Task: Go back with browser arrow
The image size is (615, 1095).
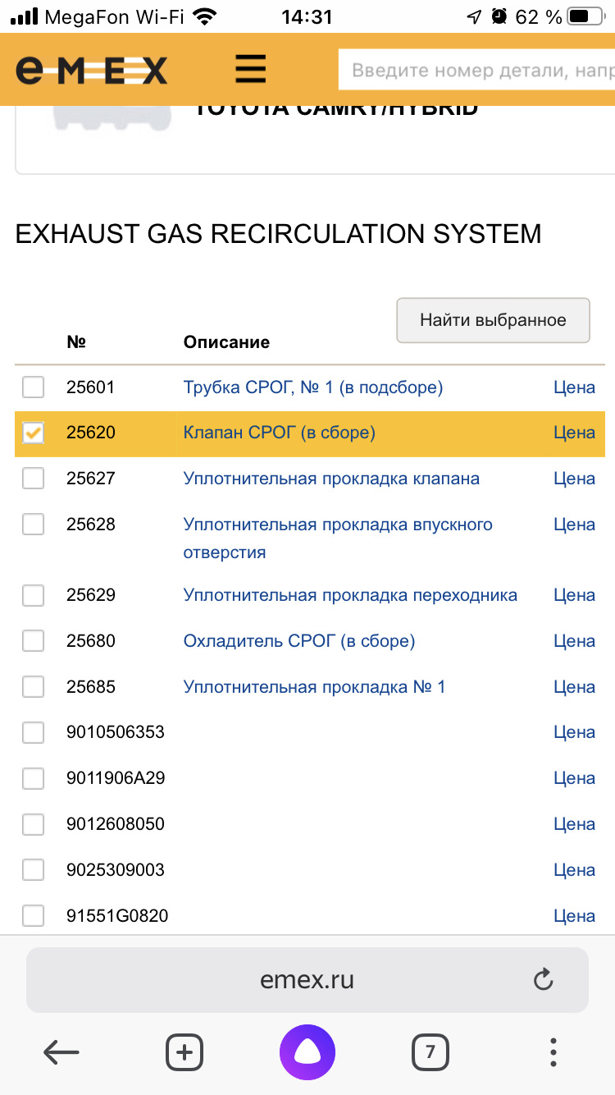Action: [61, 1051]
